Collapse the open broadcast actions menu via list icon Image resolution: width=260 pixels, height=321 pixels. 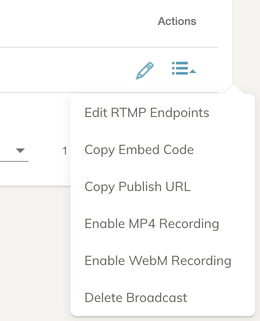click(x=183, y=68)
